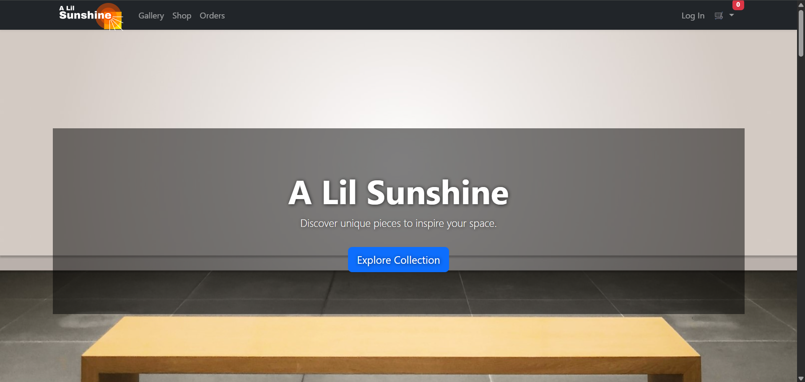Select Orders in the navigation bar
Viewport: 805px width, 382px height.
pos(212,16)
